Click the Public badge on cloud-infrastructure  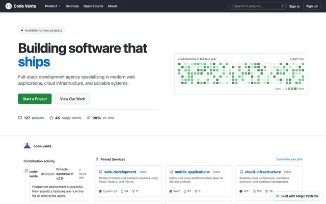287,172
